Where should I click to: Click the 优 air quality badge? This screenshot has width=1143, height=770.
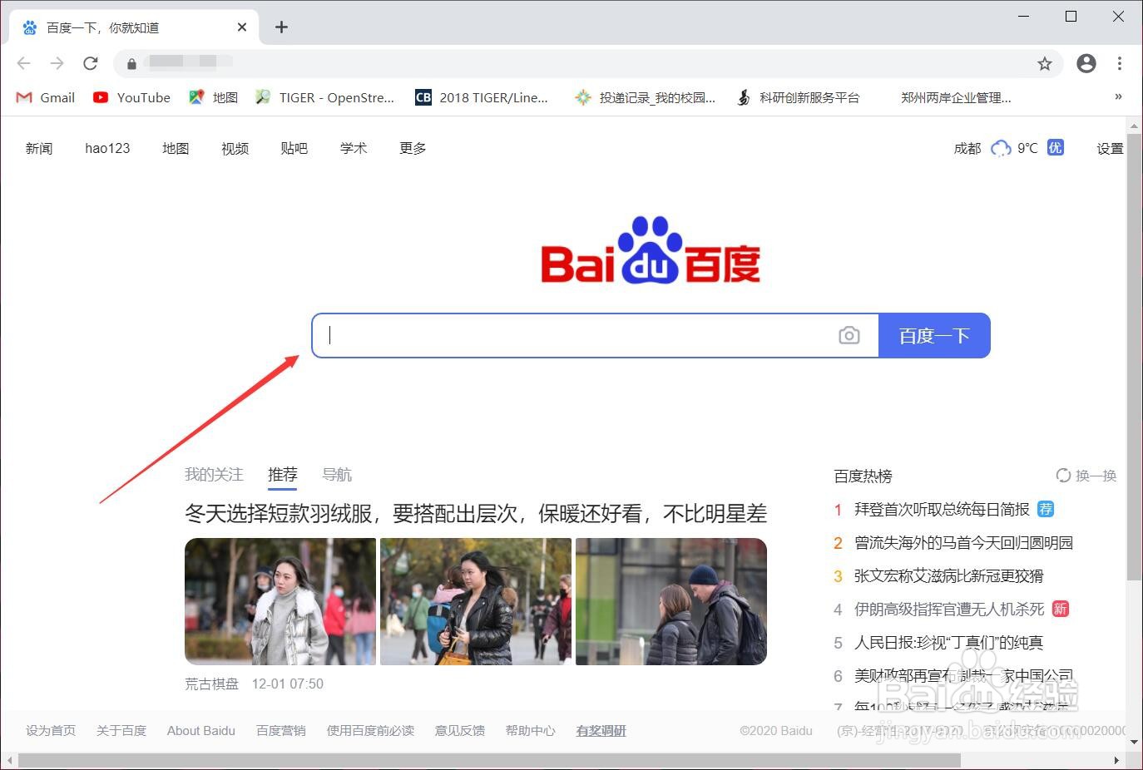click(1056, 147)
